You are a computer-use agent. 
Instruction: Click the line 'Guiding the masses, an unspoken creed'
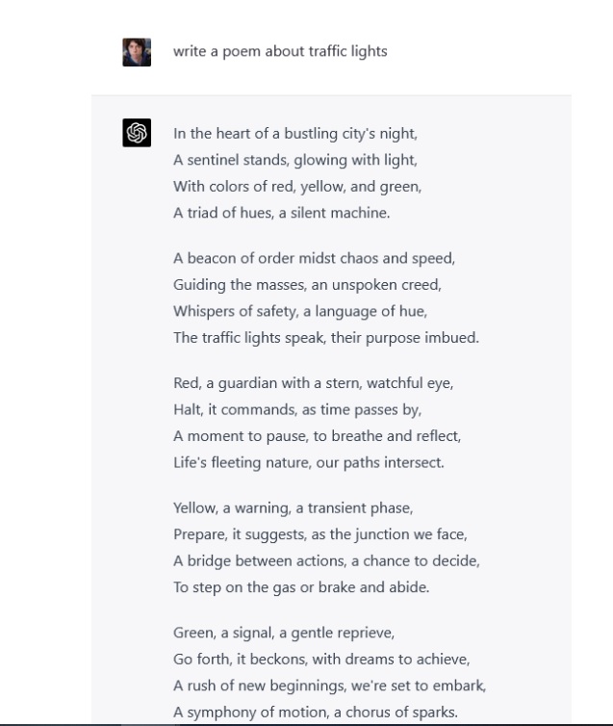click(307, 284)
